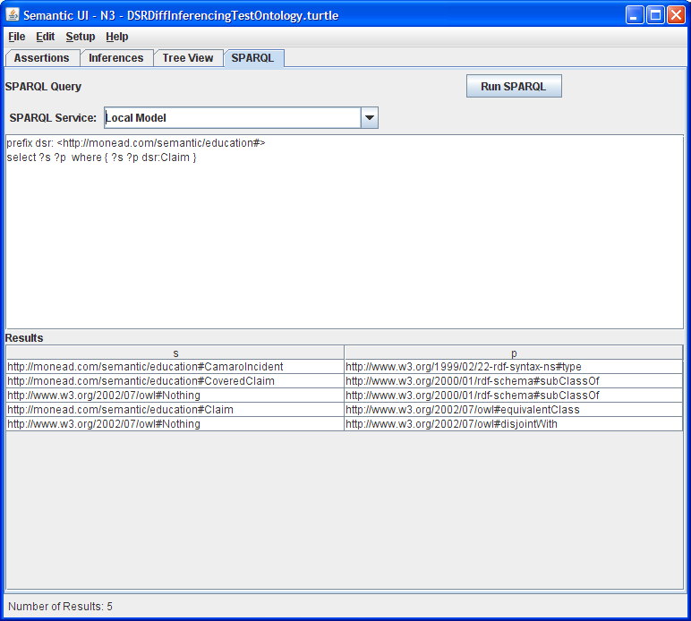Select the owl#Nothing cell in disjointWith row
This screenshot has width=691, height=621.
(175, 423)
